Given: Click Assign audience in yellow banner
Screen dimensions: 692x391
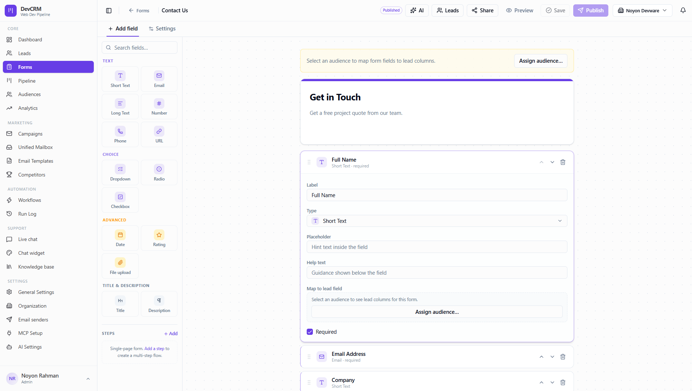Looking at the screenshot, I should 541,61.
